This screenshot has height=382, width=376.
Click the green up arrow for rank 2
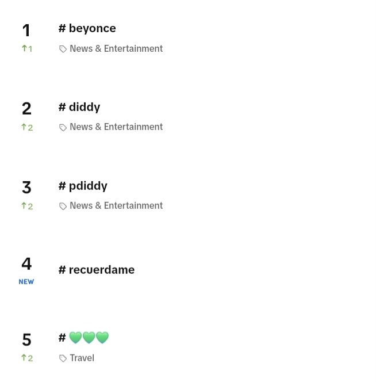24,127
